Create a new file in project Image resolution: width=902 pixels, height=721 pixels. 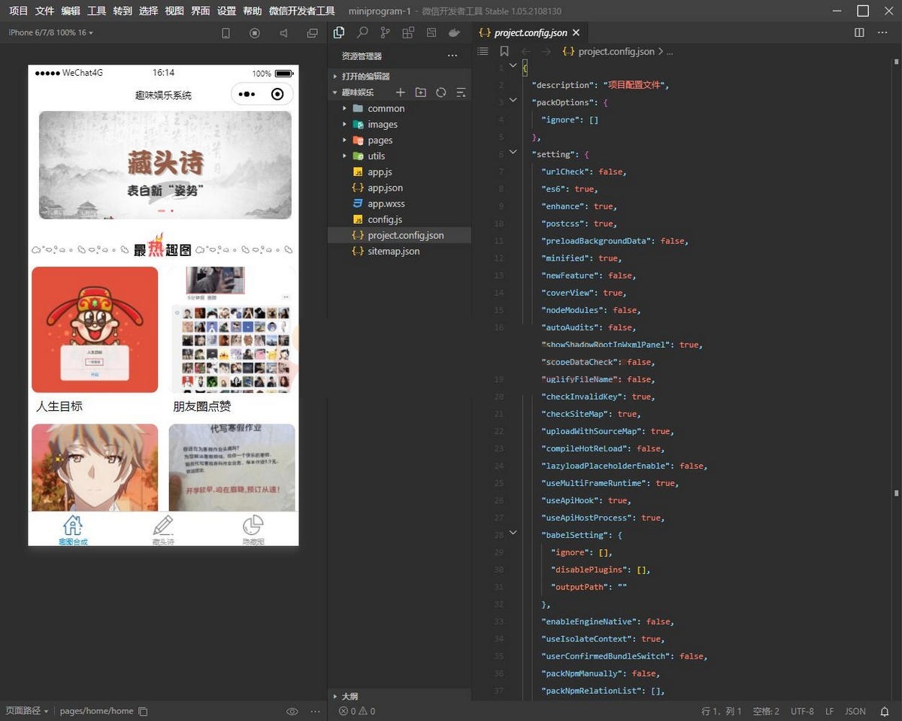[x=401, y=92]
